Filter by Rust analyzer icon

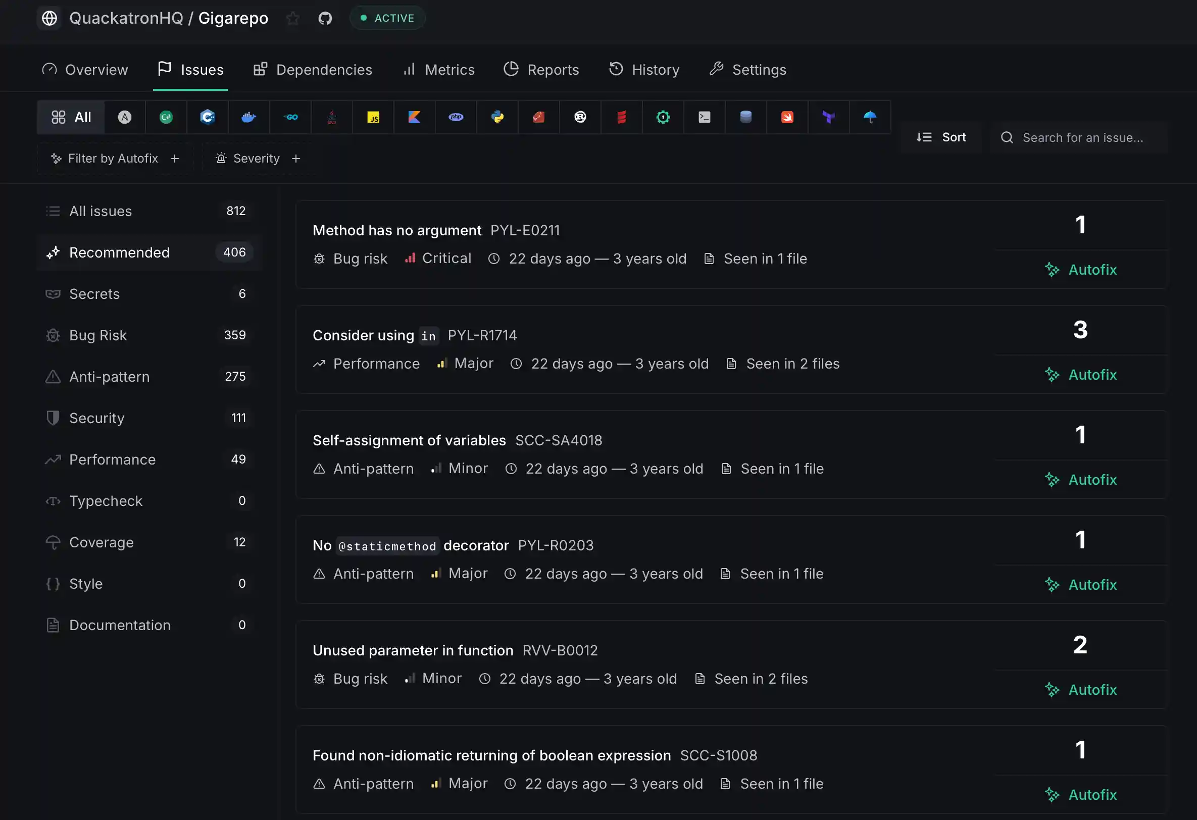tap(580, 118)
